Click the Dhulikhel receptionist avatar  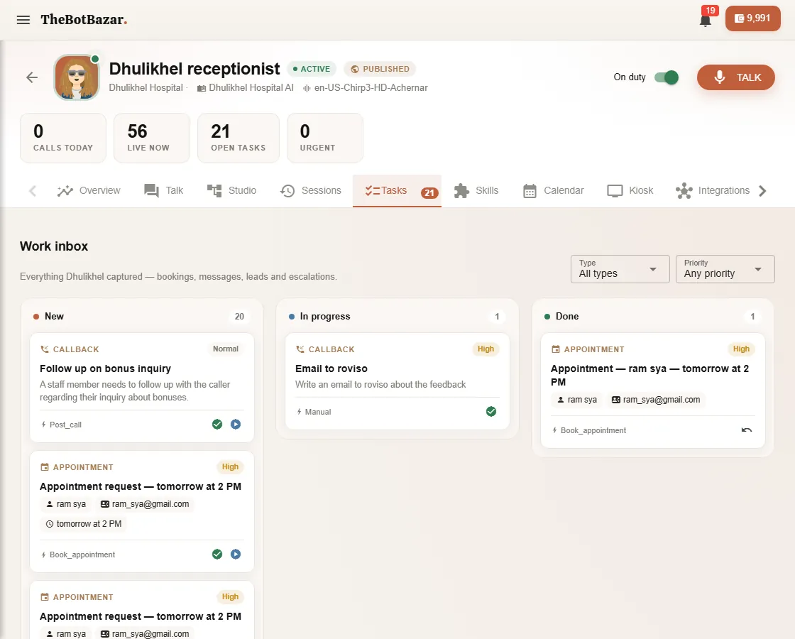click(77, 77)
